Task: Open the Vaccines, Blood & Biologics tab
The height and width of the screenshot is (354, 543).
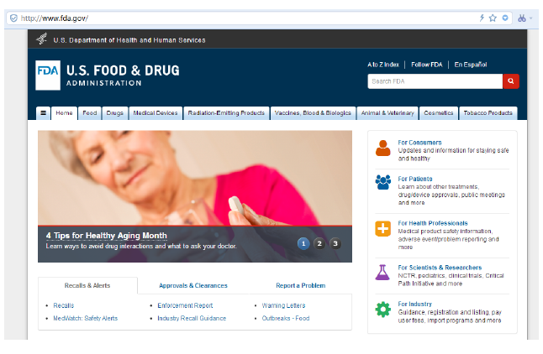Action: click(313, 113)
